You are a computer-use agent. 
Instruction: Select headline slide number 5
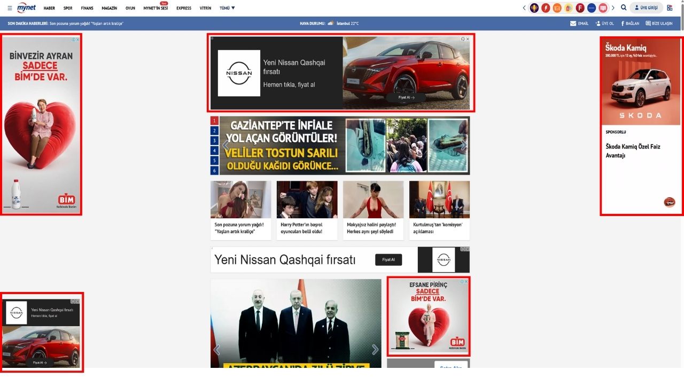click(x=214, y=160)
